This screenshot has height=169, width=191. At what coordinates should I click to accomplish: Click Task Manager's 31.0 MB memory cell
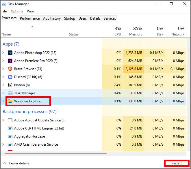pyautogui.click(x=133, y=93)
